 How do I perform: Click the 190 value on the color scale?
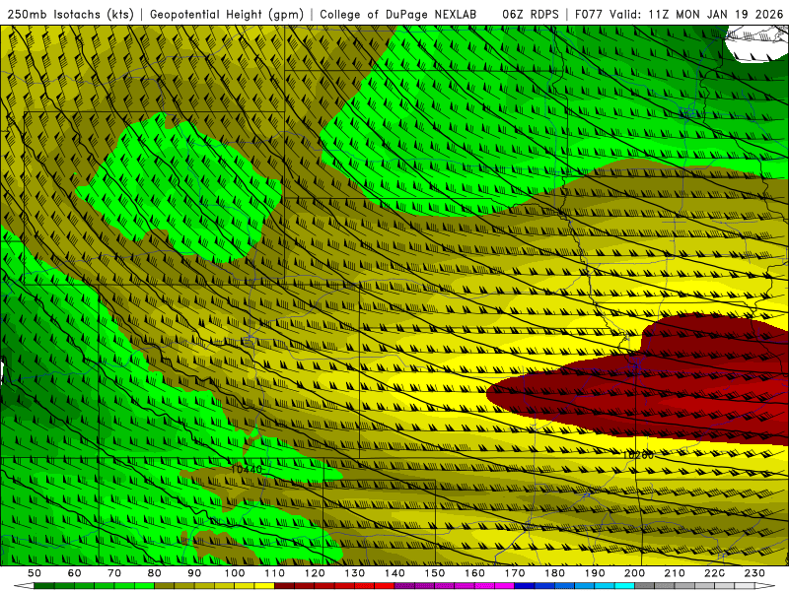coord(595,573)
